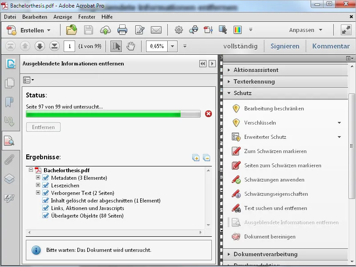356x267 pixels.
Task: Open the signatures panel in sidebar
Action: [11, 64]
